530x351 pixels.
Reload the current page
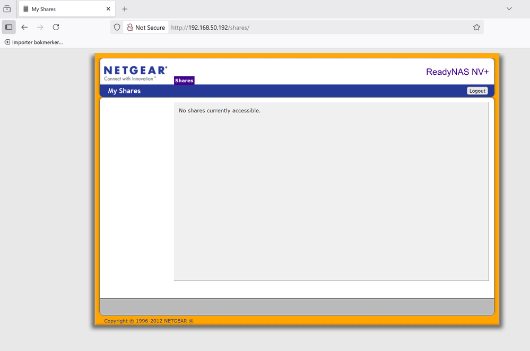click(56, 28)
